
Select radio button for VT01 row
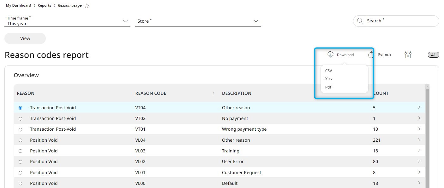tap(21, 129)
